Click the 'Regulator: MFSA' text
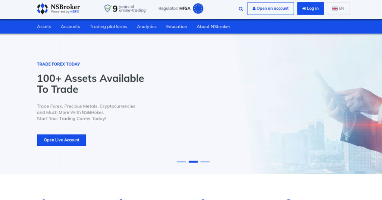This screenshot has width=382, height=200. (x=174, y=9)
